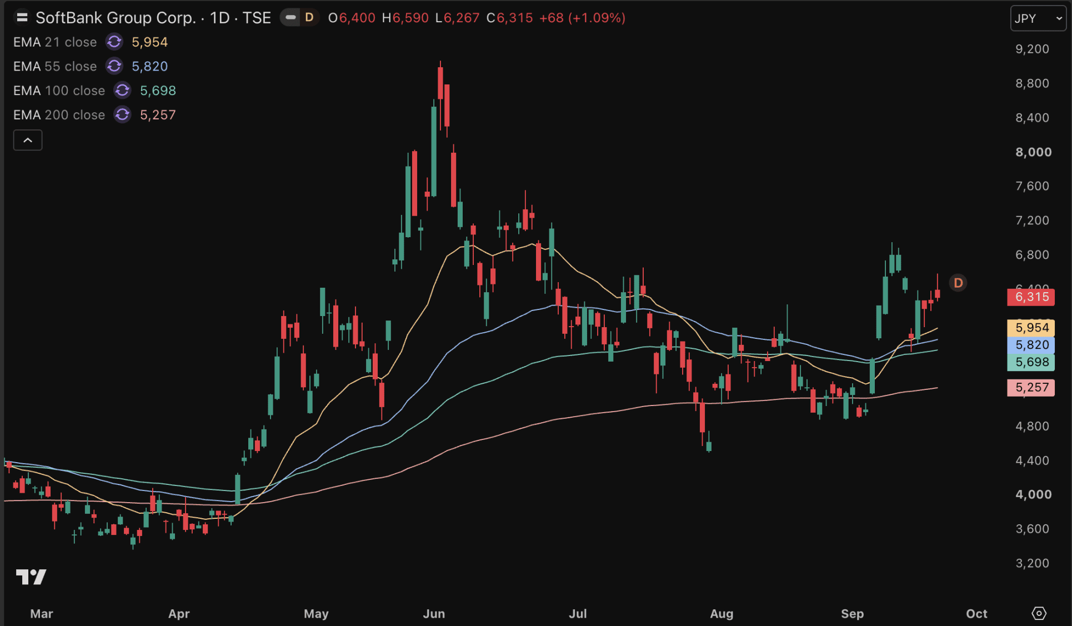Image resolution: width=1072 pixels, height=626 pixels.
Task: Click the Mar label on the time axis
Action: 42,614
